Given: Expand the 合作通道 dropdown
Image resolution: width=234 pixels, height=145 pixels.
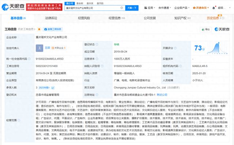Looking at the screenshot, I should pyautogui.click(x=165, y=8).
